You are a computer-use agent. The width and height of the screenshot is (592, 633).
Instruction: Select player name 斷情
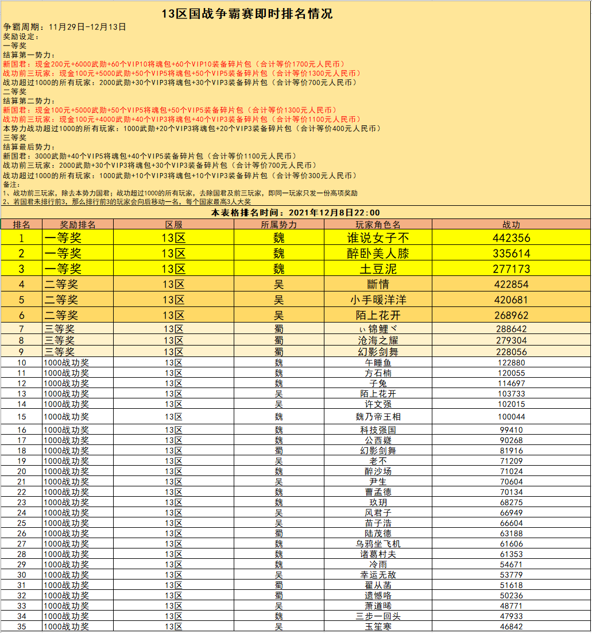pyautogui.click(x=378, y=284)
